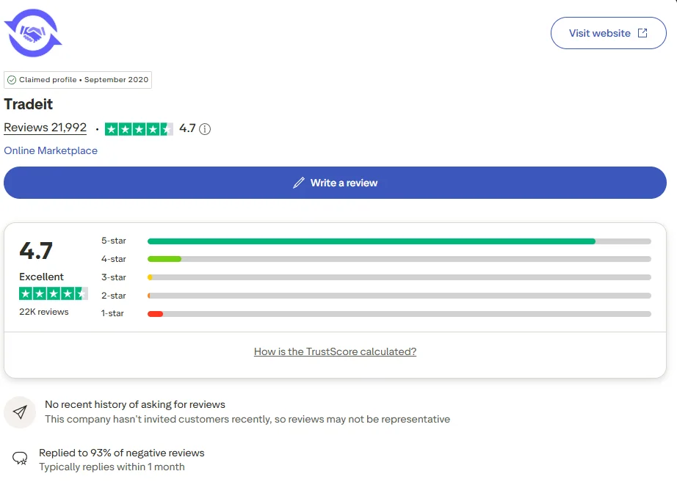Click the Excellent rating label

point(41,277)
